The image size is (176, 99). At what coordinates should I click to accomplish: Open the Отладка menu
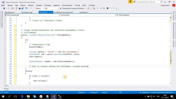coord(39,5)
